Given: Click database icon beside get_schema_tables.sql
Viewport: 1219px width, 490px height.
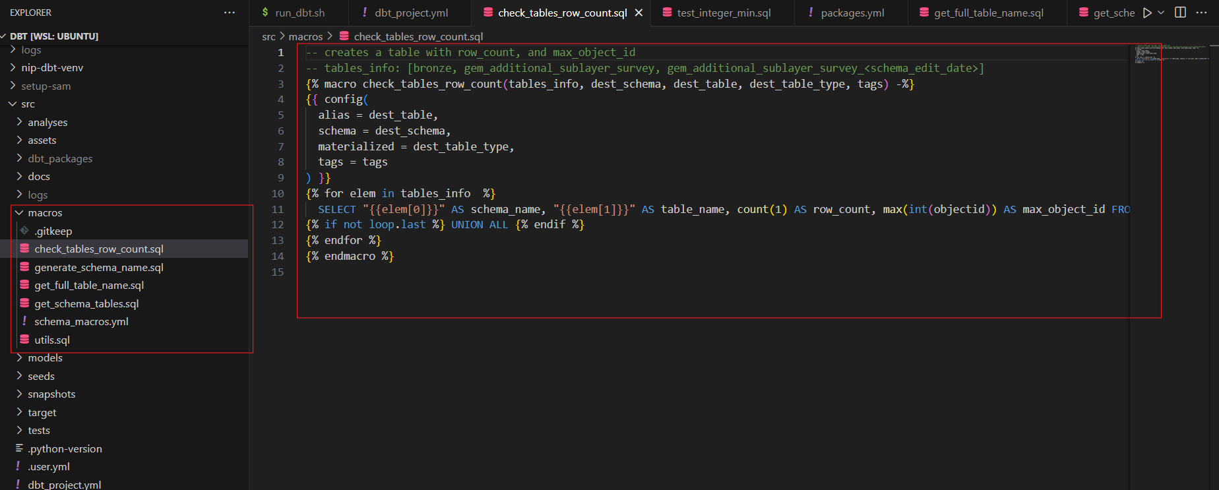Looking at the screenshot, I should click(x=24, y=303).
